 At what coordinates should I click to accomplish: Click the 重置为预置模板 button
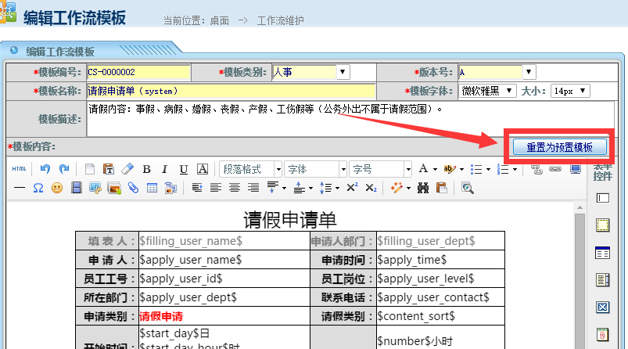[559, 147]
